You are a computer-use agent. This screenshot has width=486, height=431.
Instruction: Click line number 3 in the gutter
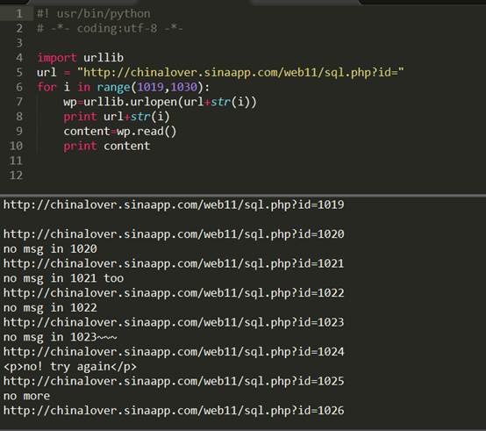pos(19,43)
